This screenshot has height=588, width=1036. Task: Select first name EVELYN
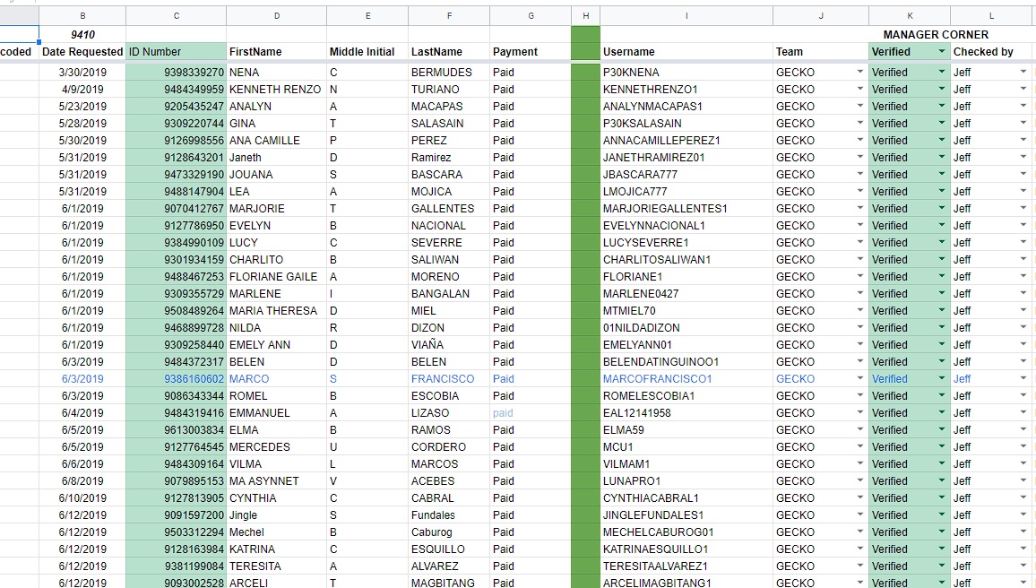277,225
